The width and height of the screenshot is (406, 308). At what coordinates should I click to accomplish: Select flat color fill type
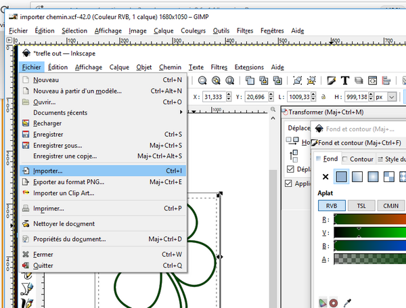tap(341, 177)
